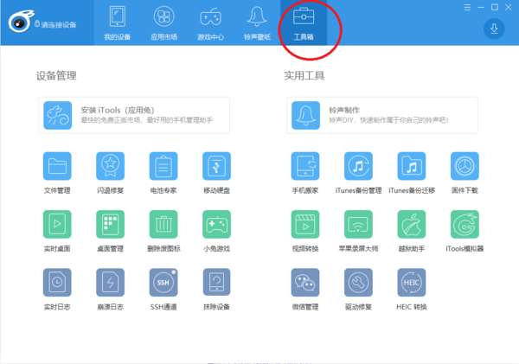Start the 实时桌面 live desktop tool
The image size is (519, 364).
click(x=57, y=224)
